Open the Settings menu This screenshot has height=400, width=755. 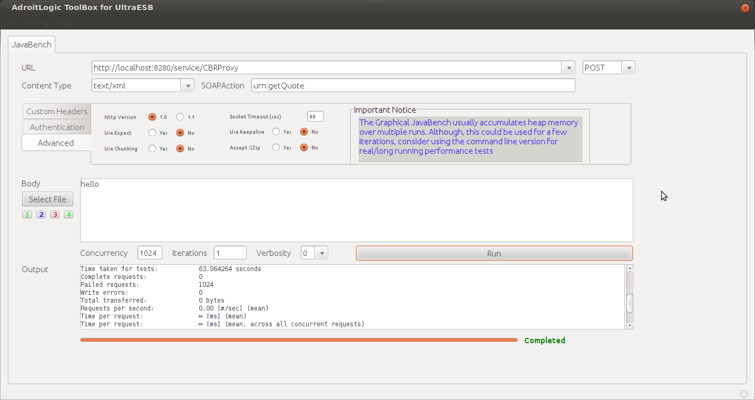pyautogui.click(x=37, y=23)
